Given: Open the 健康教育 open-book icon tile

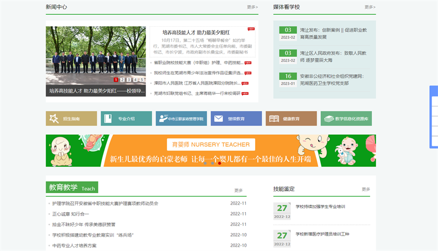Looking at the screenshot, I should [291, 118].
